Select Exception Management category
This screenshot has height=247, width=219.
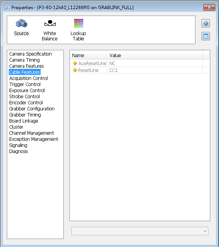click(34, 139)
